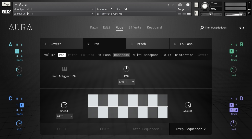Click the camera snapshot icon
The height and width of the screenshot is (139, 252).
180,5
